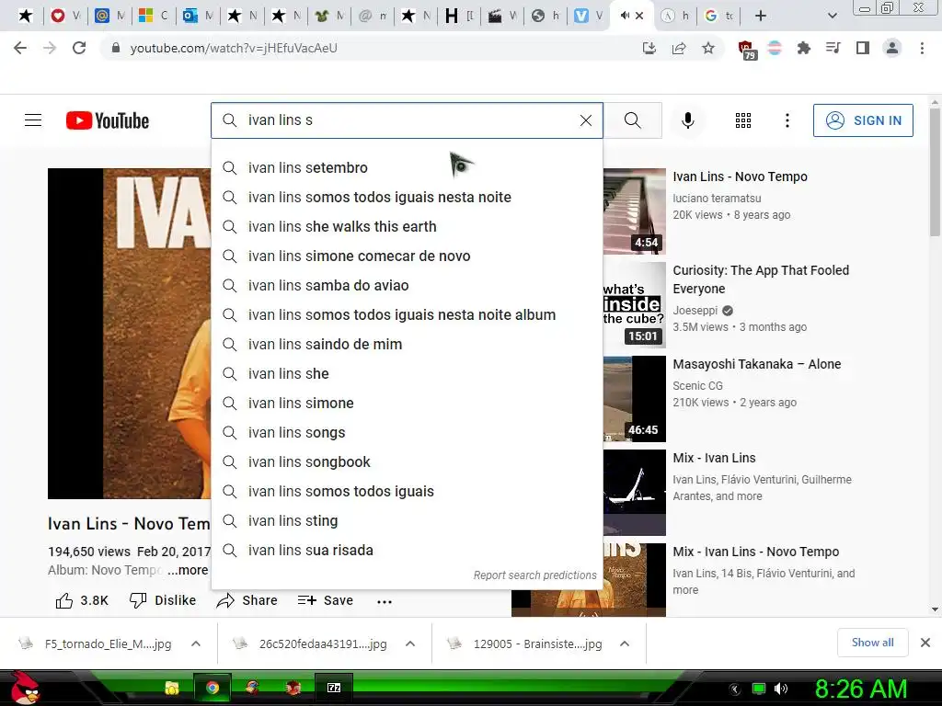Open Mix - Ivan Lins - Novo Tempo
Screen dimensions: 942x706
(x=756, y=552)
